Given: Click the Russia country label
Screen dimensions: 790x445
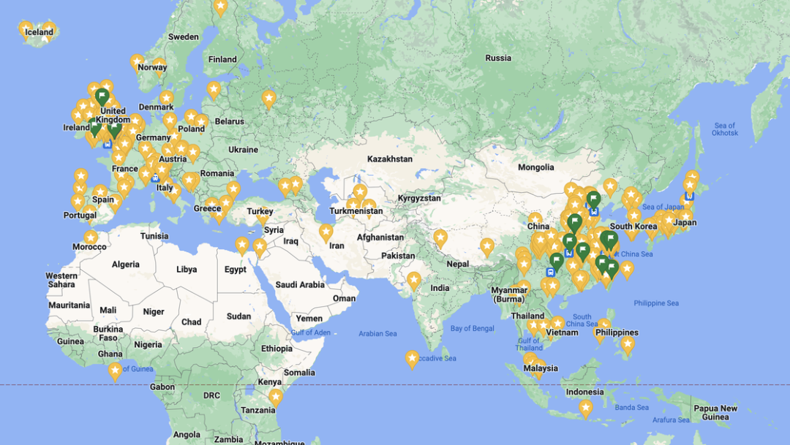Looking at the screenshot, I should [498, 58].
